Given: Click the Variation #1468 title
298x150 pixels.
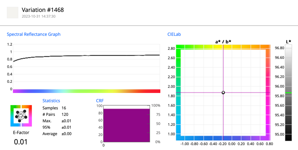Looking at the screenshot, I should click(43, 10).
